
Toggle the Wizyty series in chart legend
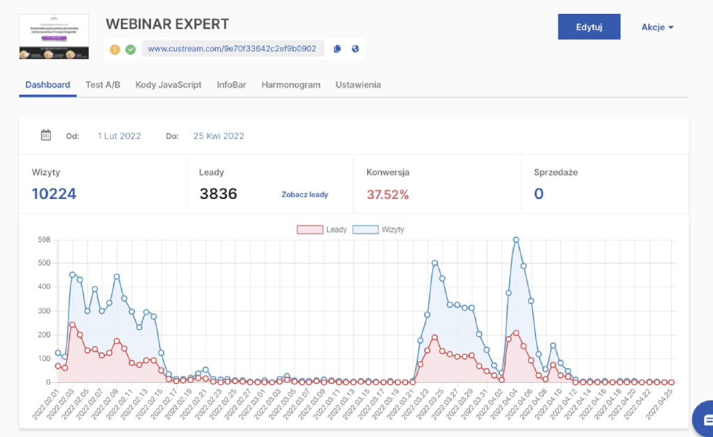pos(378,230)
